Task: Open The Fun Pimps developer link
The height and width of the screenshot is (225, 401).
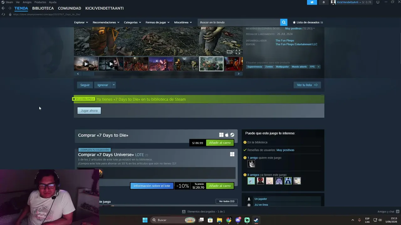Action: 285,41
